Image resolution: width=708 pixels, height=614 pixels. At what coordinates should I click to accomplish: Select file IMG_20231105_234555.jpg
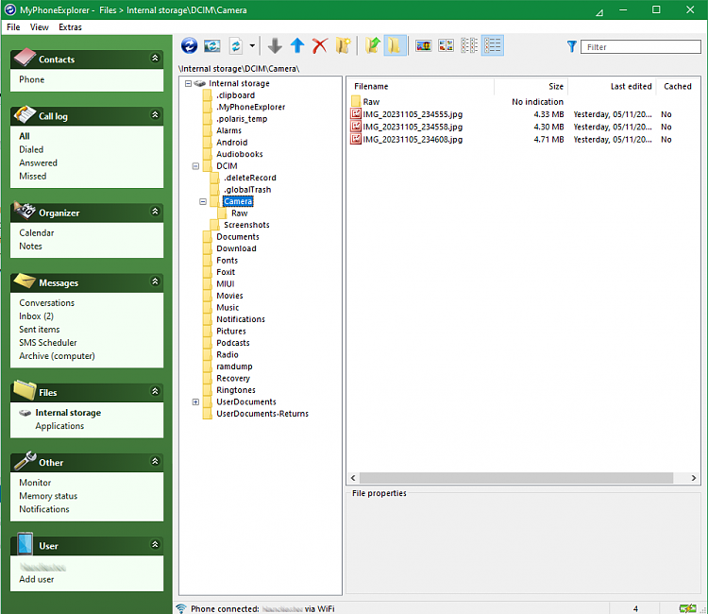click(413, 114)
